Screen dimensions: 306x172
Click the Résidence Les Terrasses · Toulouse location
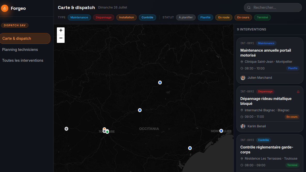(271, 159)
